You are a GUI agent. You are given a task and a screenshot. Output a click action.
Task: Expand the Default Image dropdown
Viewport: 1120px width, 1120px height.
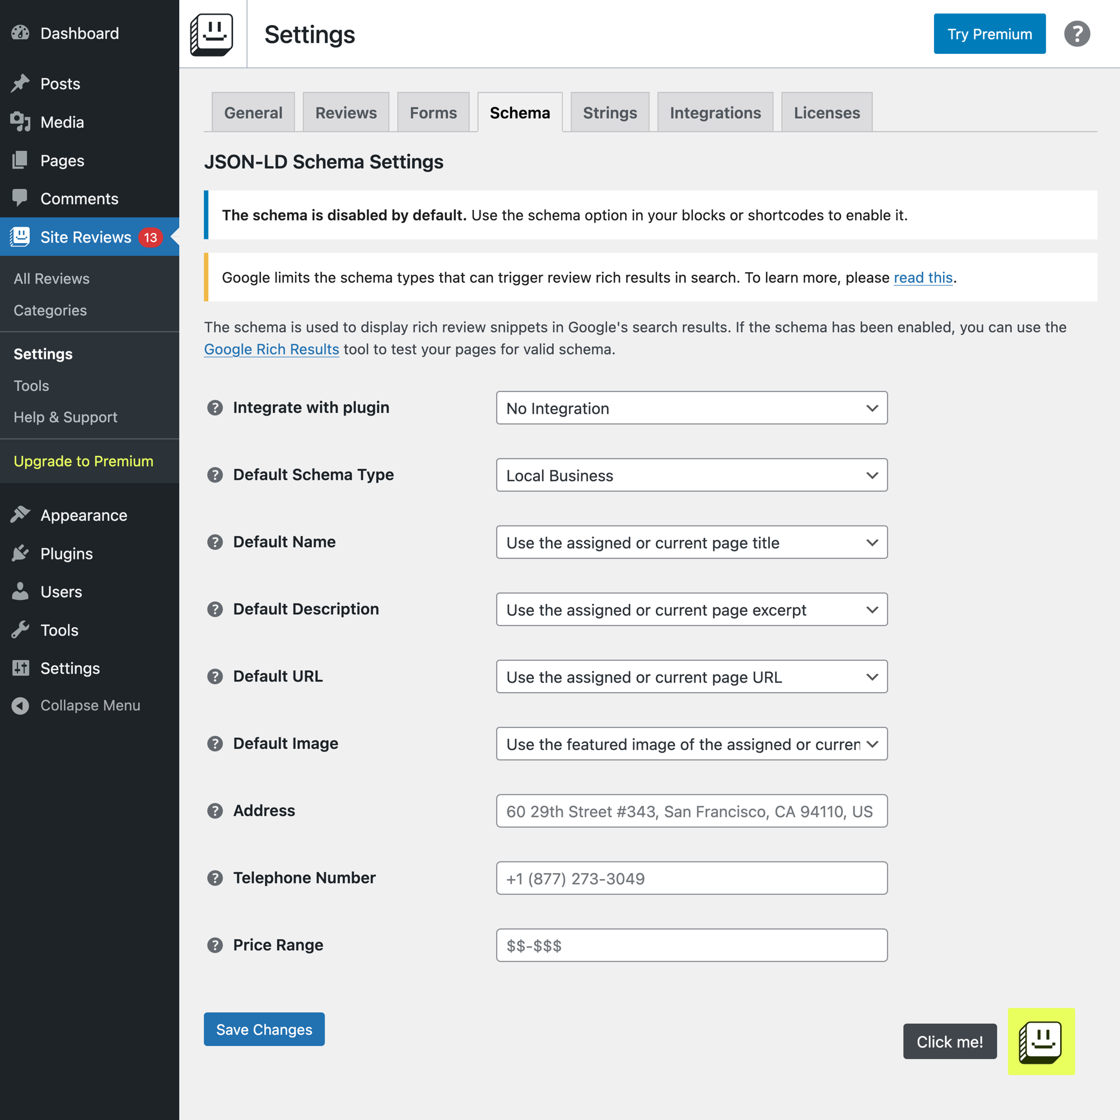click(692, 744)
